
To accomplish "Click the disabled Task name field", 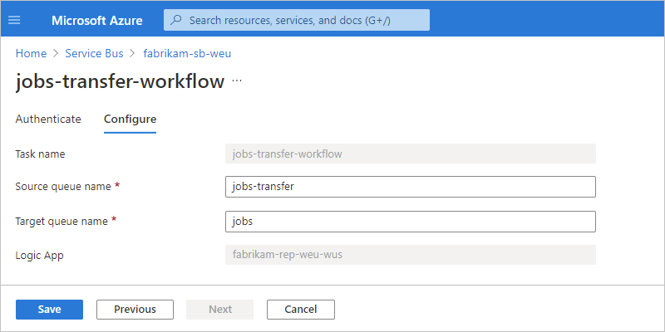I will 410,154.
